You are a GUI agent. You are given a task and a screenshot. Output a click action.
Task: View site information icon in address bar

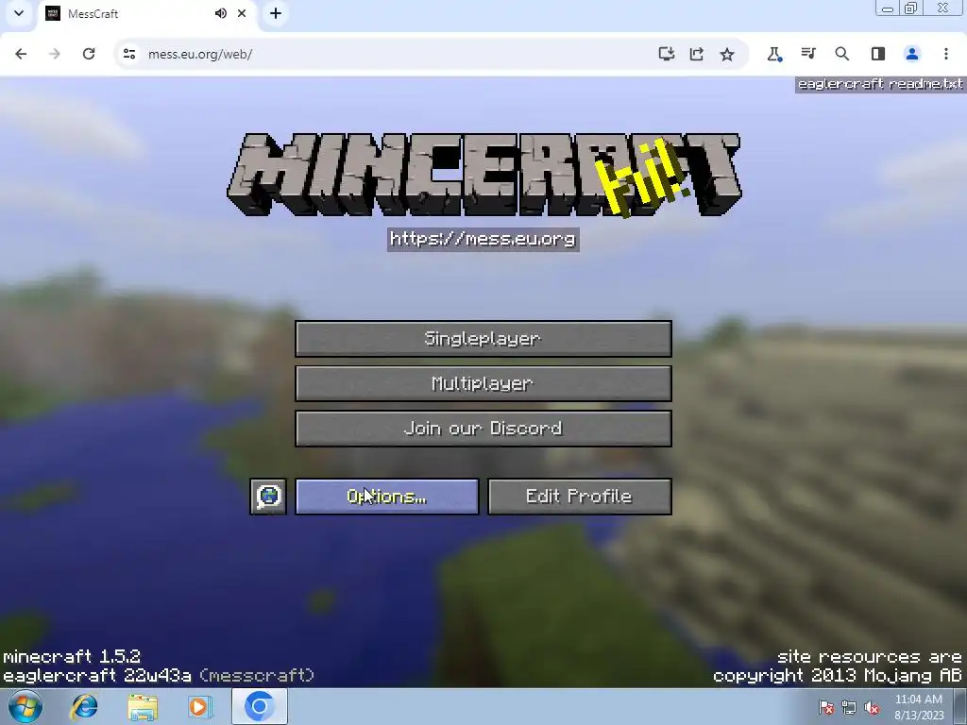[x=129, y=54]
